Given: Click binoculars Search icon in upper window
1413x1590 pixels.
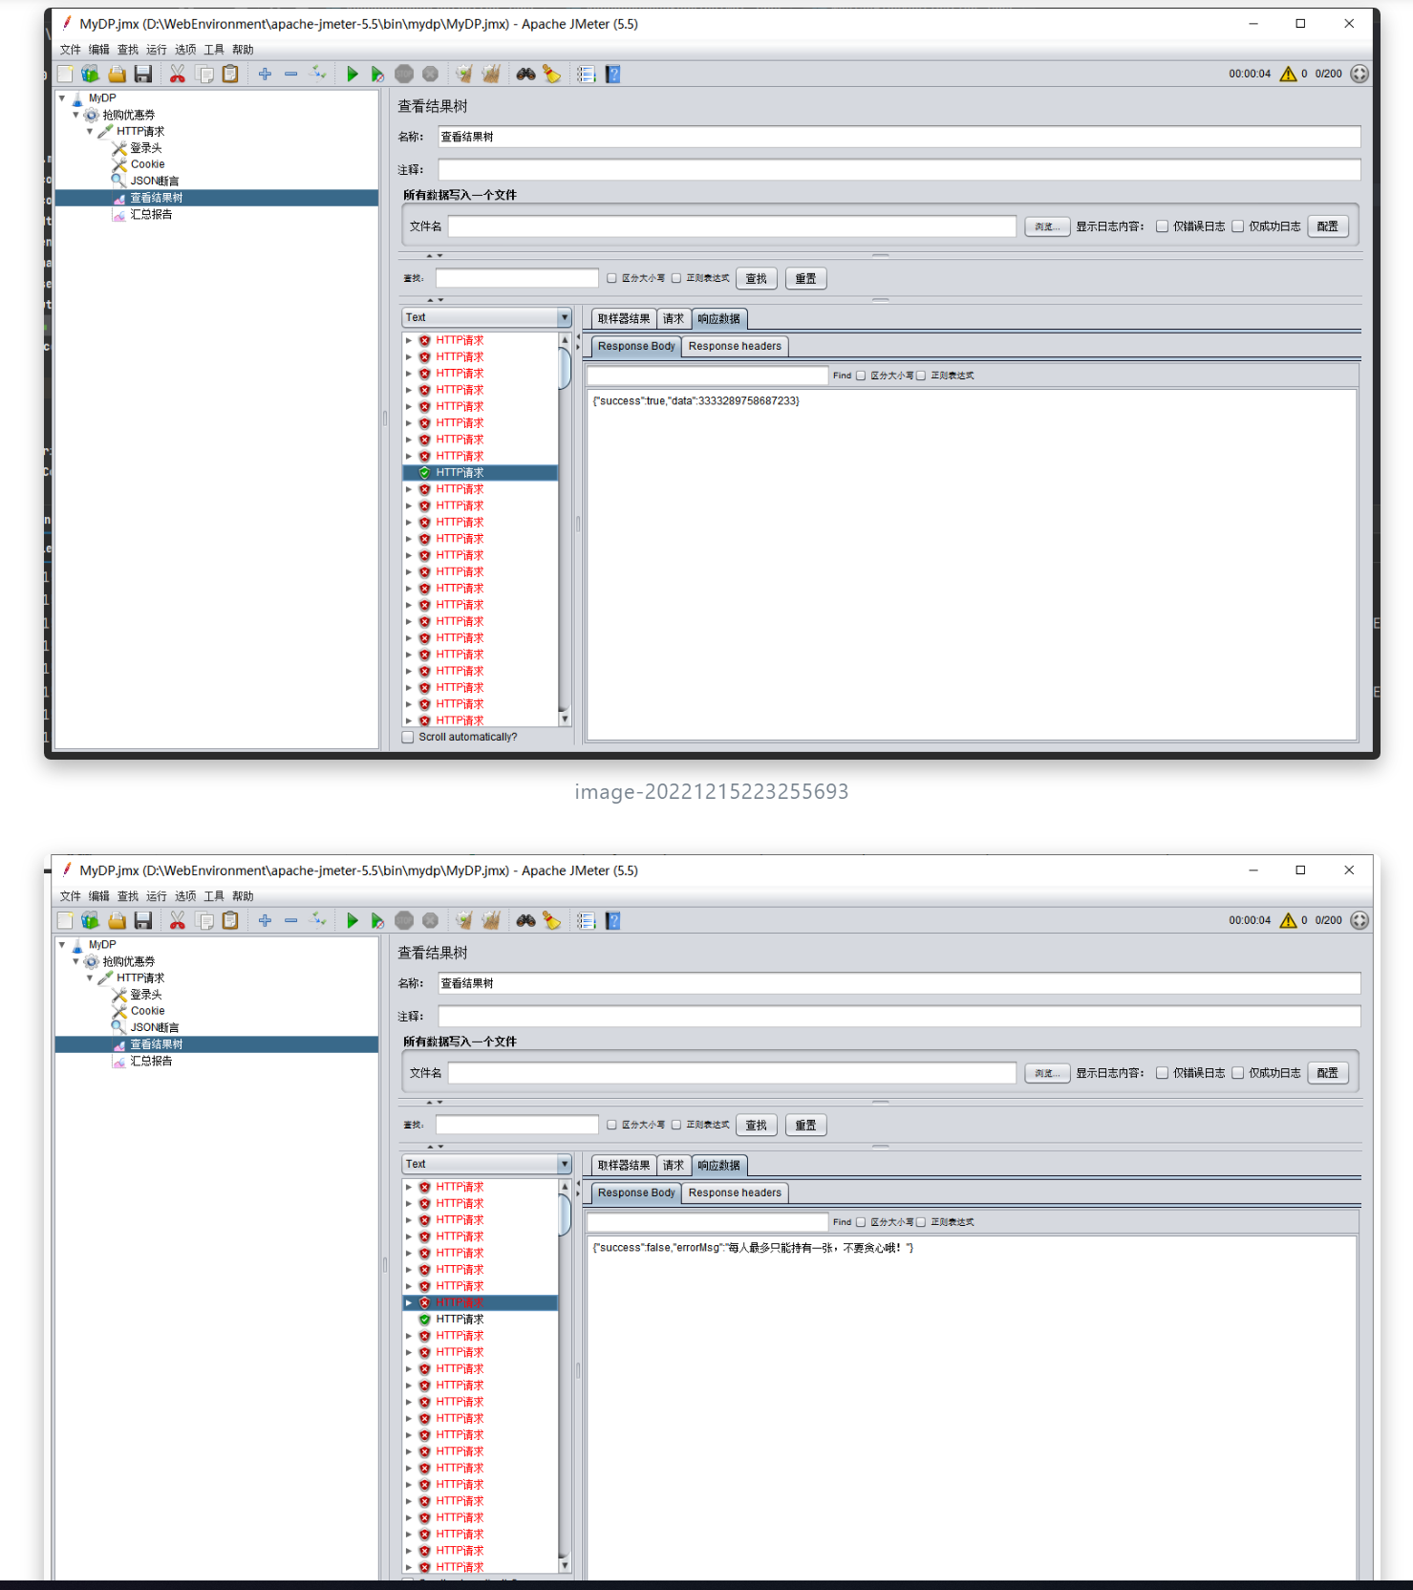Looking at the screenshot, I should click(525, 74).
